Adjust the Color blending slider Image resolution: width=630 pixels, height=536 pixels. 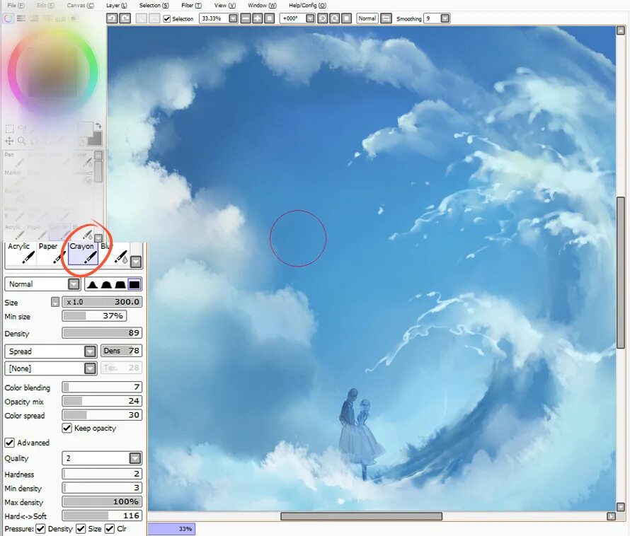click(102, 387)
